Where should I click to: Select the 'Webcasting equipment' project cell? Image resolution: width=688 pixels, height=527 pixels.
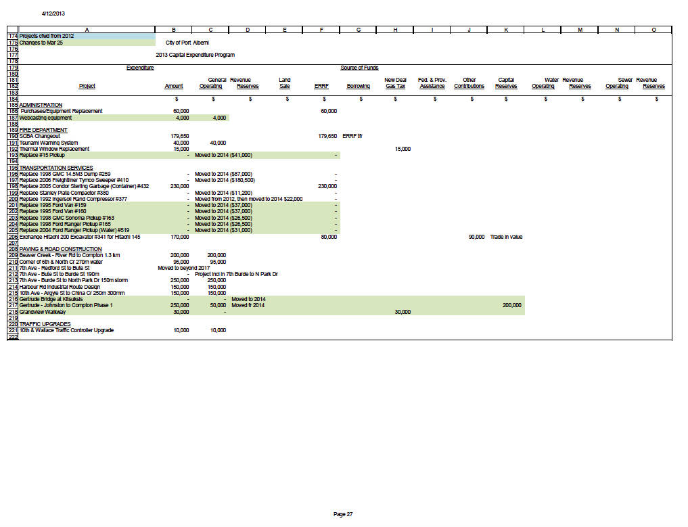pos(45,118)
